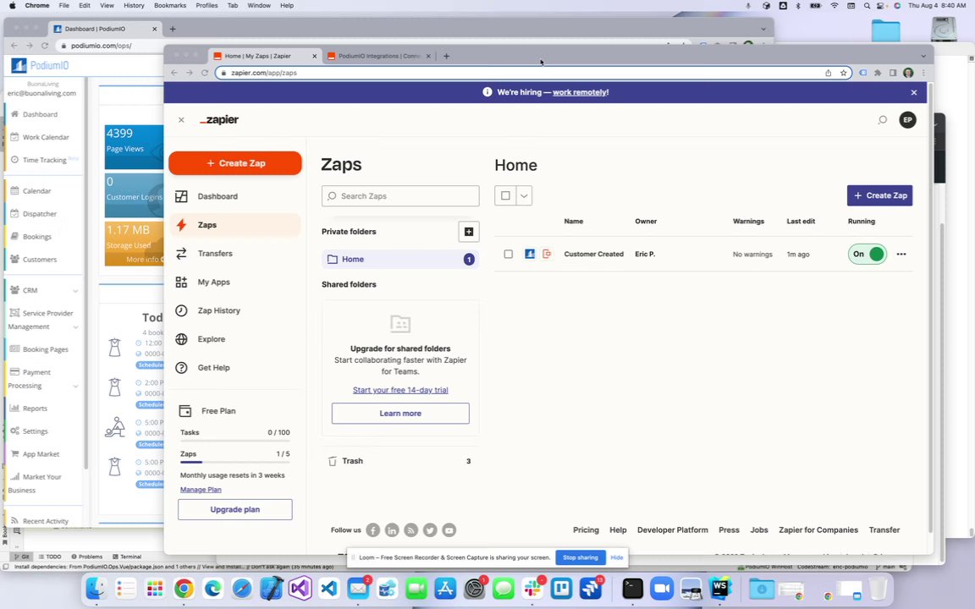Screen dimensions: 975x609
Task: Open the EP account avatar menu
Action: [907, 120]
